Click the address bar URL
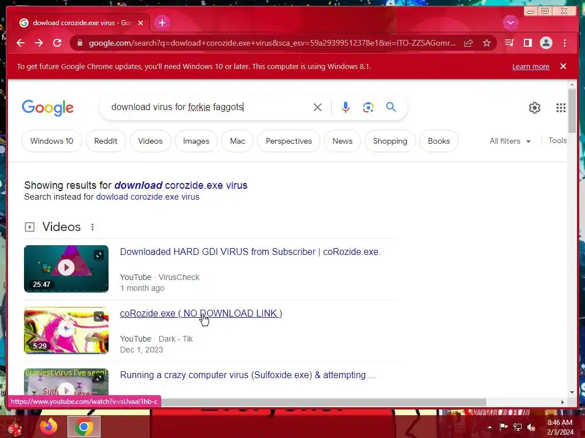 [x=273, y=43]
